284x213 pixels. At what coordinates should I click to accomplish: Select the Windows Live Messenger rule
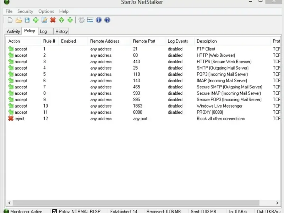(219, 106)
